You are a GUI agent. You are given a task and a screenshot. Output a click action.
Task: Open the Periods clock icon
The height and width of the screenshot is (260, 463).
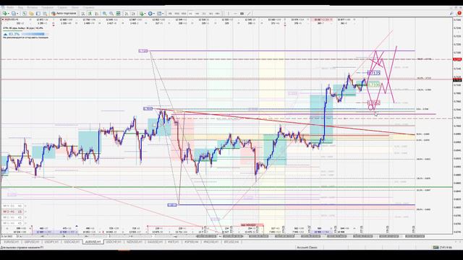point(150,14)
